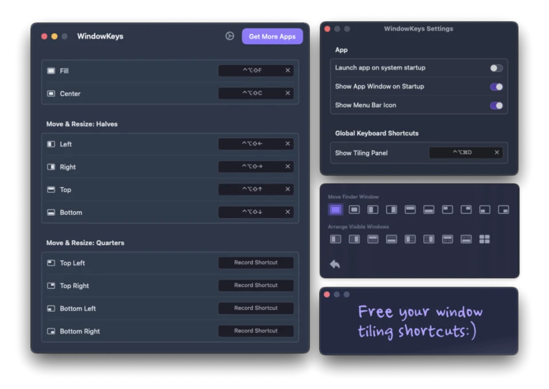Viewport: 549px width, 389px height.
Task: Arrange visible windows in four-square grid
Action: pos(484,239)
